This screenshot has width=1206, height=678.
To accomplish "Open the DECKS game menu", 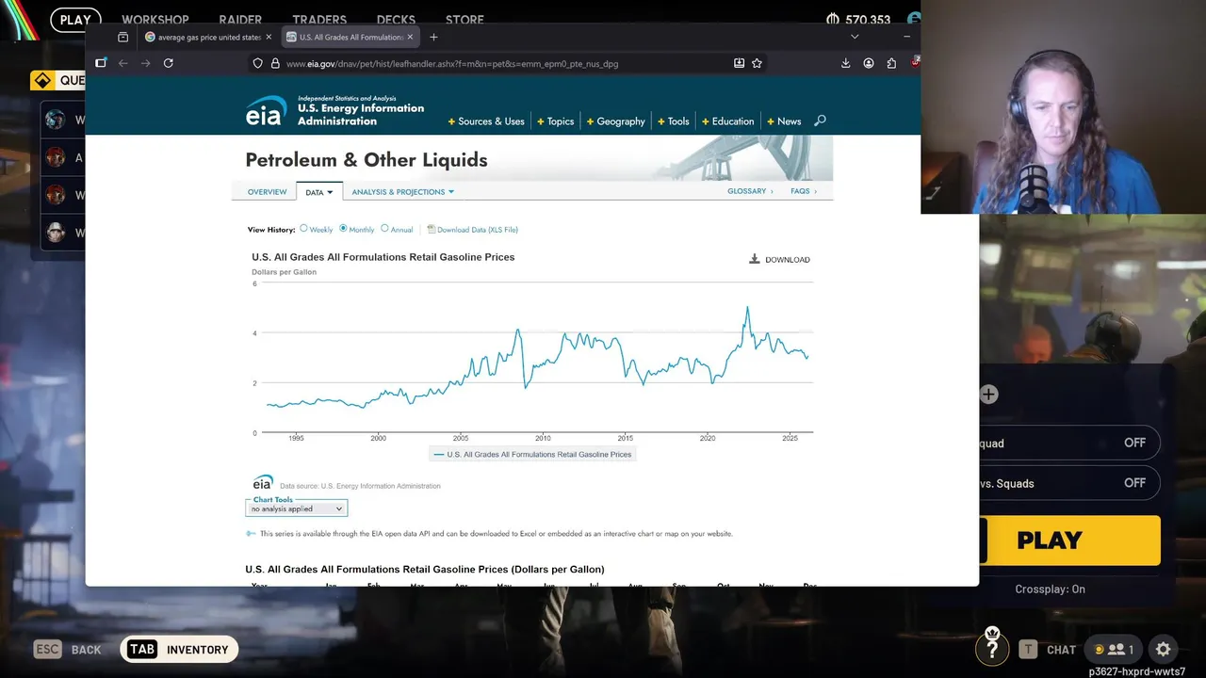I will pos(396,20).
